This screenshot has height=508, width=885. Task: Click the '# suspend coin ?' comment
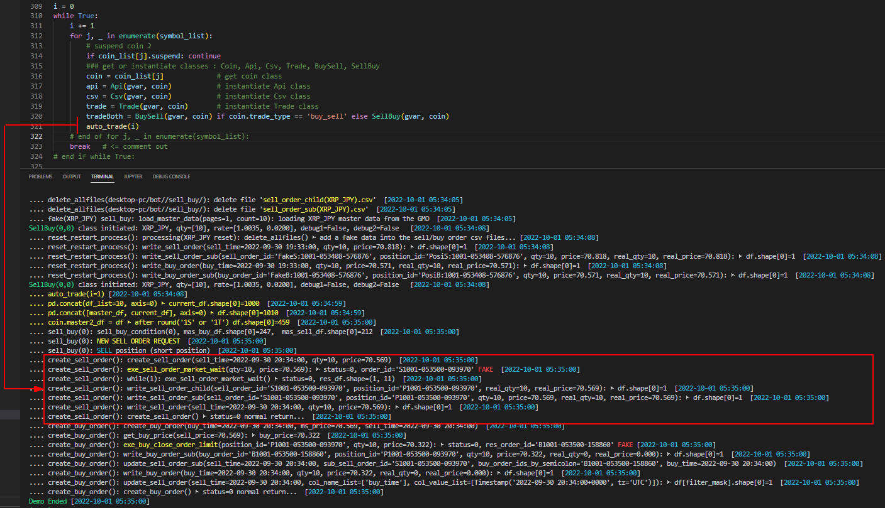tap(119, 46)
